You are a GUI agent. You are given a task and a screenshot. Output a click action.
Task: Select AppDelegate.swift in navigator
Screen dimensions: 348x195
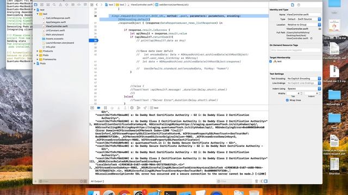55,22
